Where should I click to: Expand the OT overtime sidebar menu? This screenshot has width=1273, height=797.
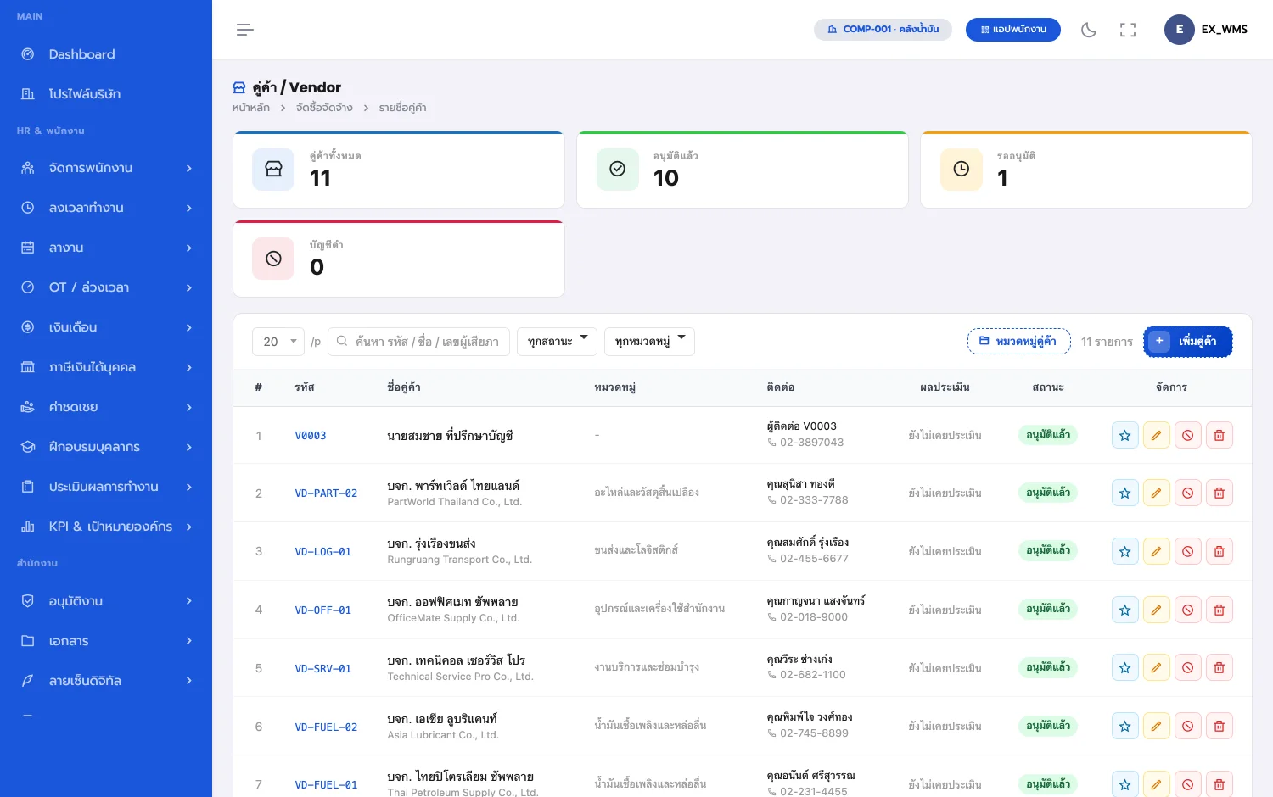point(106,287)
